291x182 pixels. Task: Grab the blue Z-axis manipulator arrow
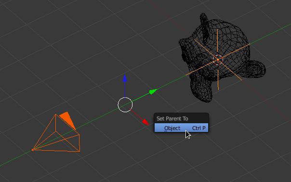click(125, 78)
